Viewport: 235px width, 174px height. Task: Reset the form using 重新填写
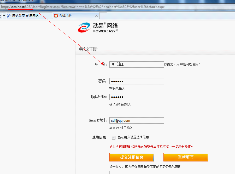(186, 157)
